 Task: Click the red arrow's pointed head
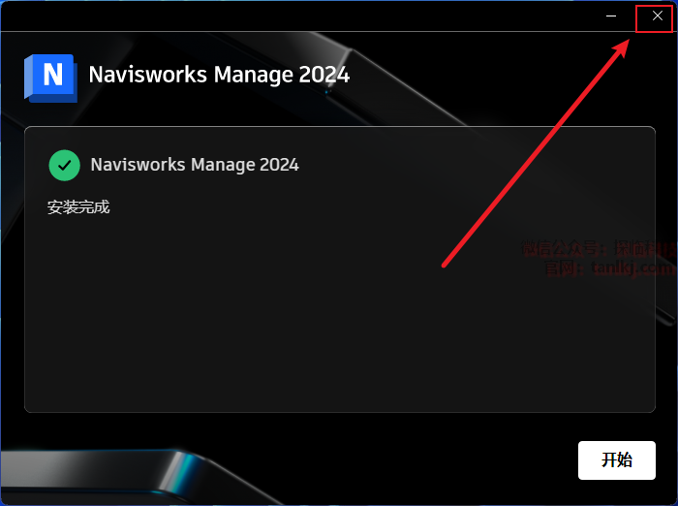[x=621, y=48]
